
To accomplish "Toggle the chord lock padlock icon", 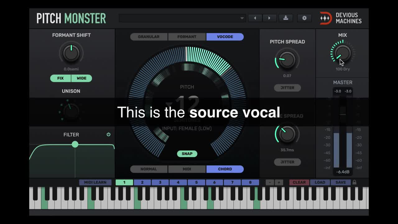I will tap(354, 182).
